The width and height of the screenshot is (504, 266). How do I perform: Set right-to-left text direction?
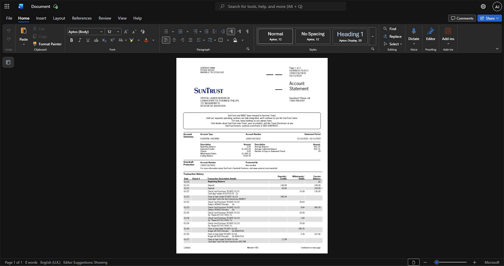tap(239, 32)
